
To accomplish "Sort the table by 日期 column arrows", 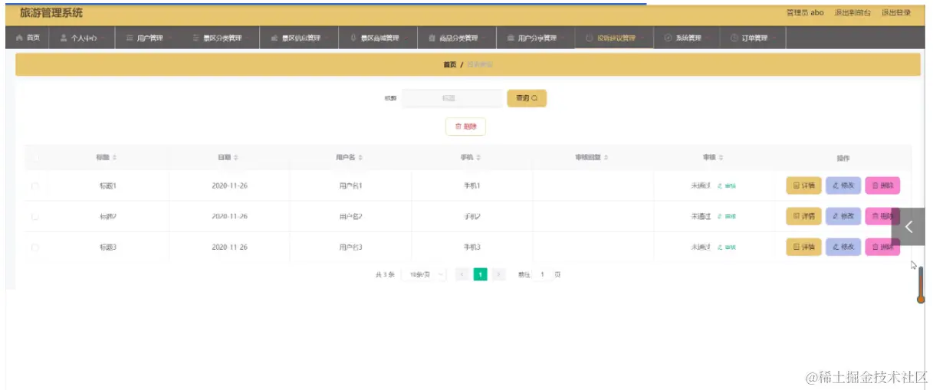I will point(235,158).
